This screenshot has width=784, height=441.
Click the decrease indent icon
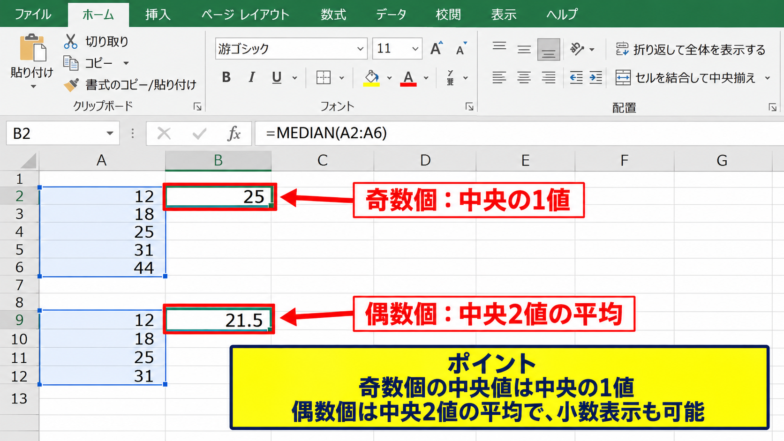pyautogui.click(x=576, y=77)
